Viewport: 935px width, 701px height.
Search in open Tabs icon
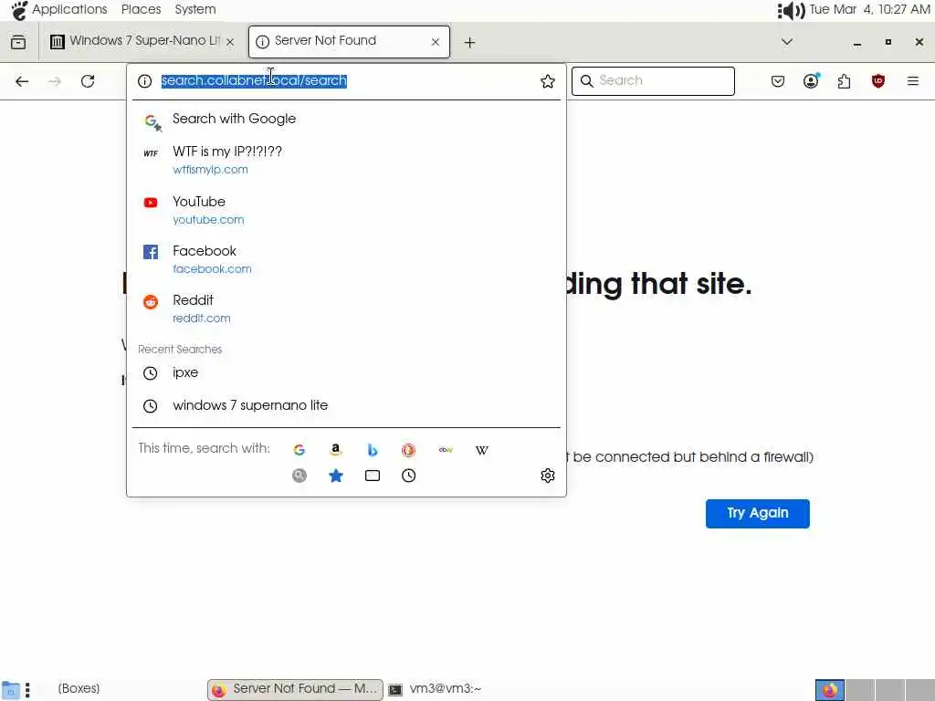tap(373, 476)
